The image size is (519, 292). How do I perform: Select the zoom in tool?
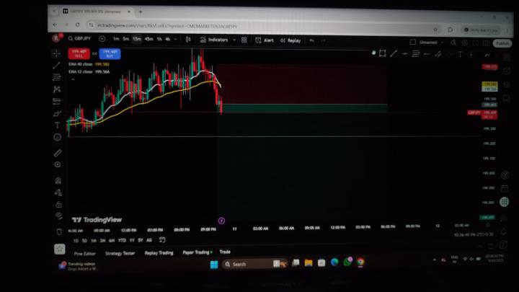tap(58, 164)
